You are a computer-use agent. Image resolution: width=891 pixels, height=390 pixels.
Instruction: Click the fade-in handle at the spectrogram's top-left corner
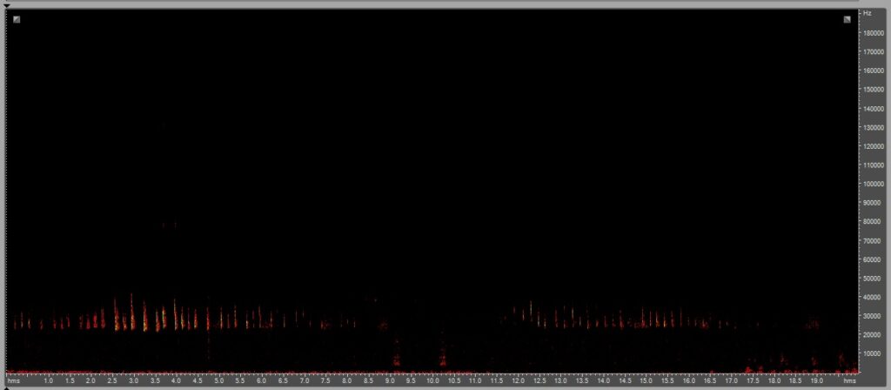[17, 19]
